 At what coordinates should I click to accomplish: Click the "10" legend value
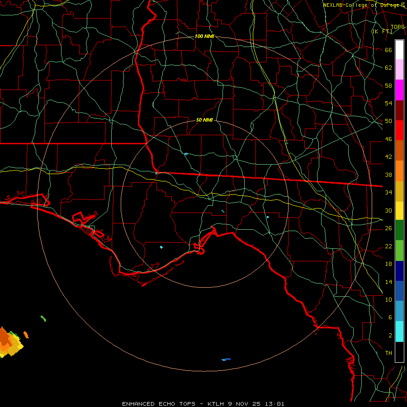[388, 299]
